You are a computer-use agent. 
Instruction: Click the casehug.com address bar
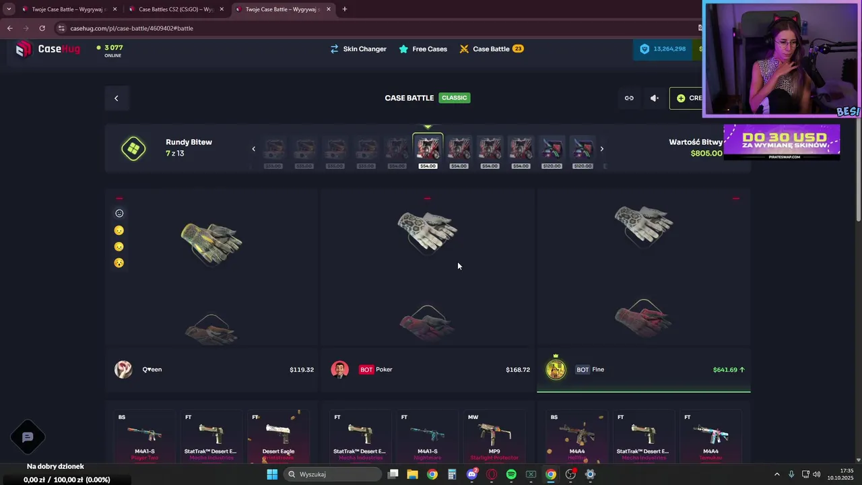tap(377, 28)
